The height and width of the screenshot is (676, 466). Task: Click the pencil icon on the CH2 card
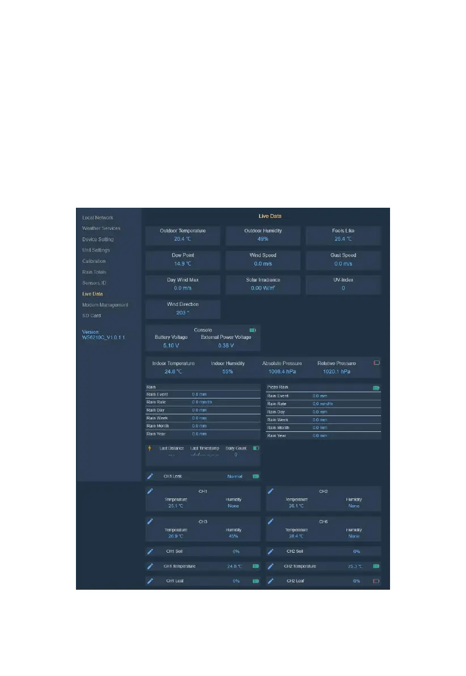[270, 491]
